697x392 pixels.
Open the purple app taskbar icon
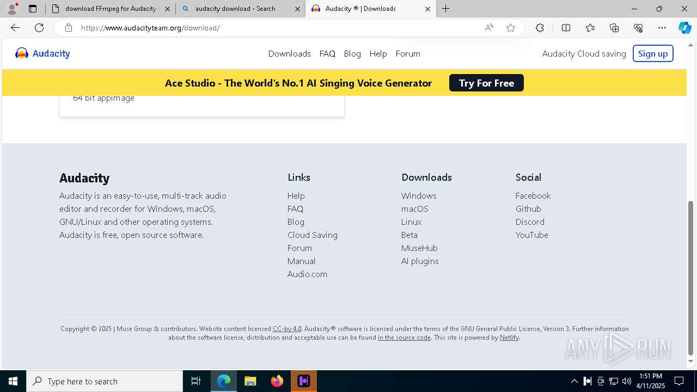tap(304, 381)
